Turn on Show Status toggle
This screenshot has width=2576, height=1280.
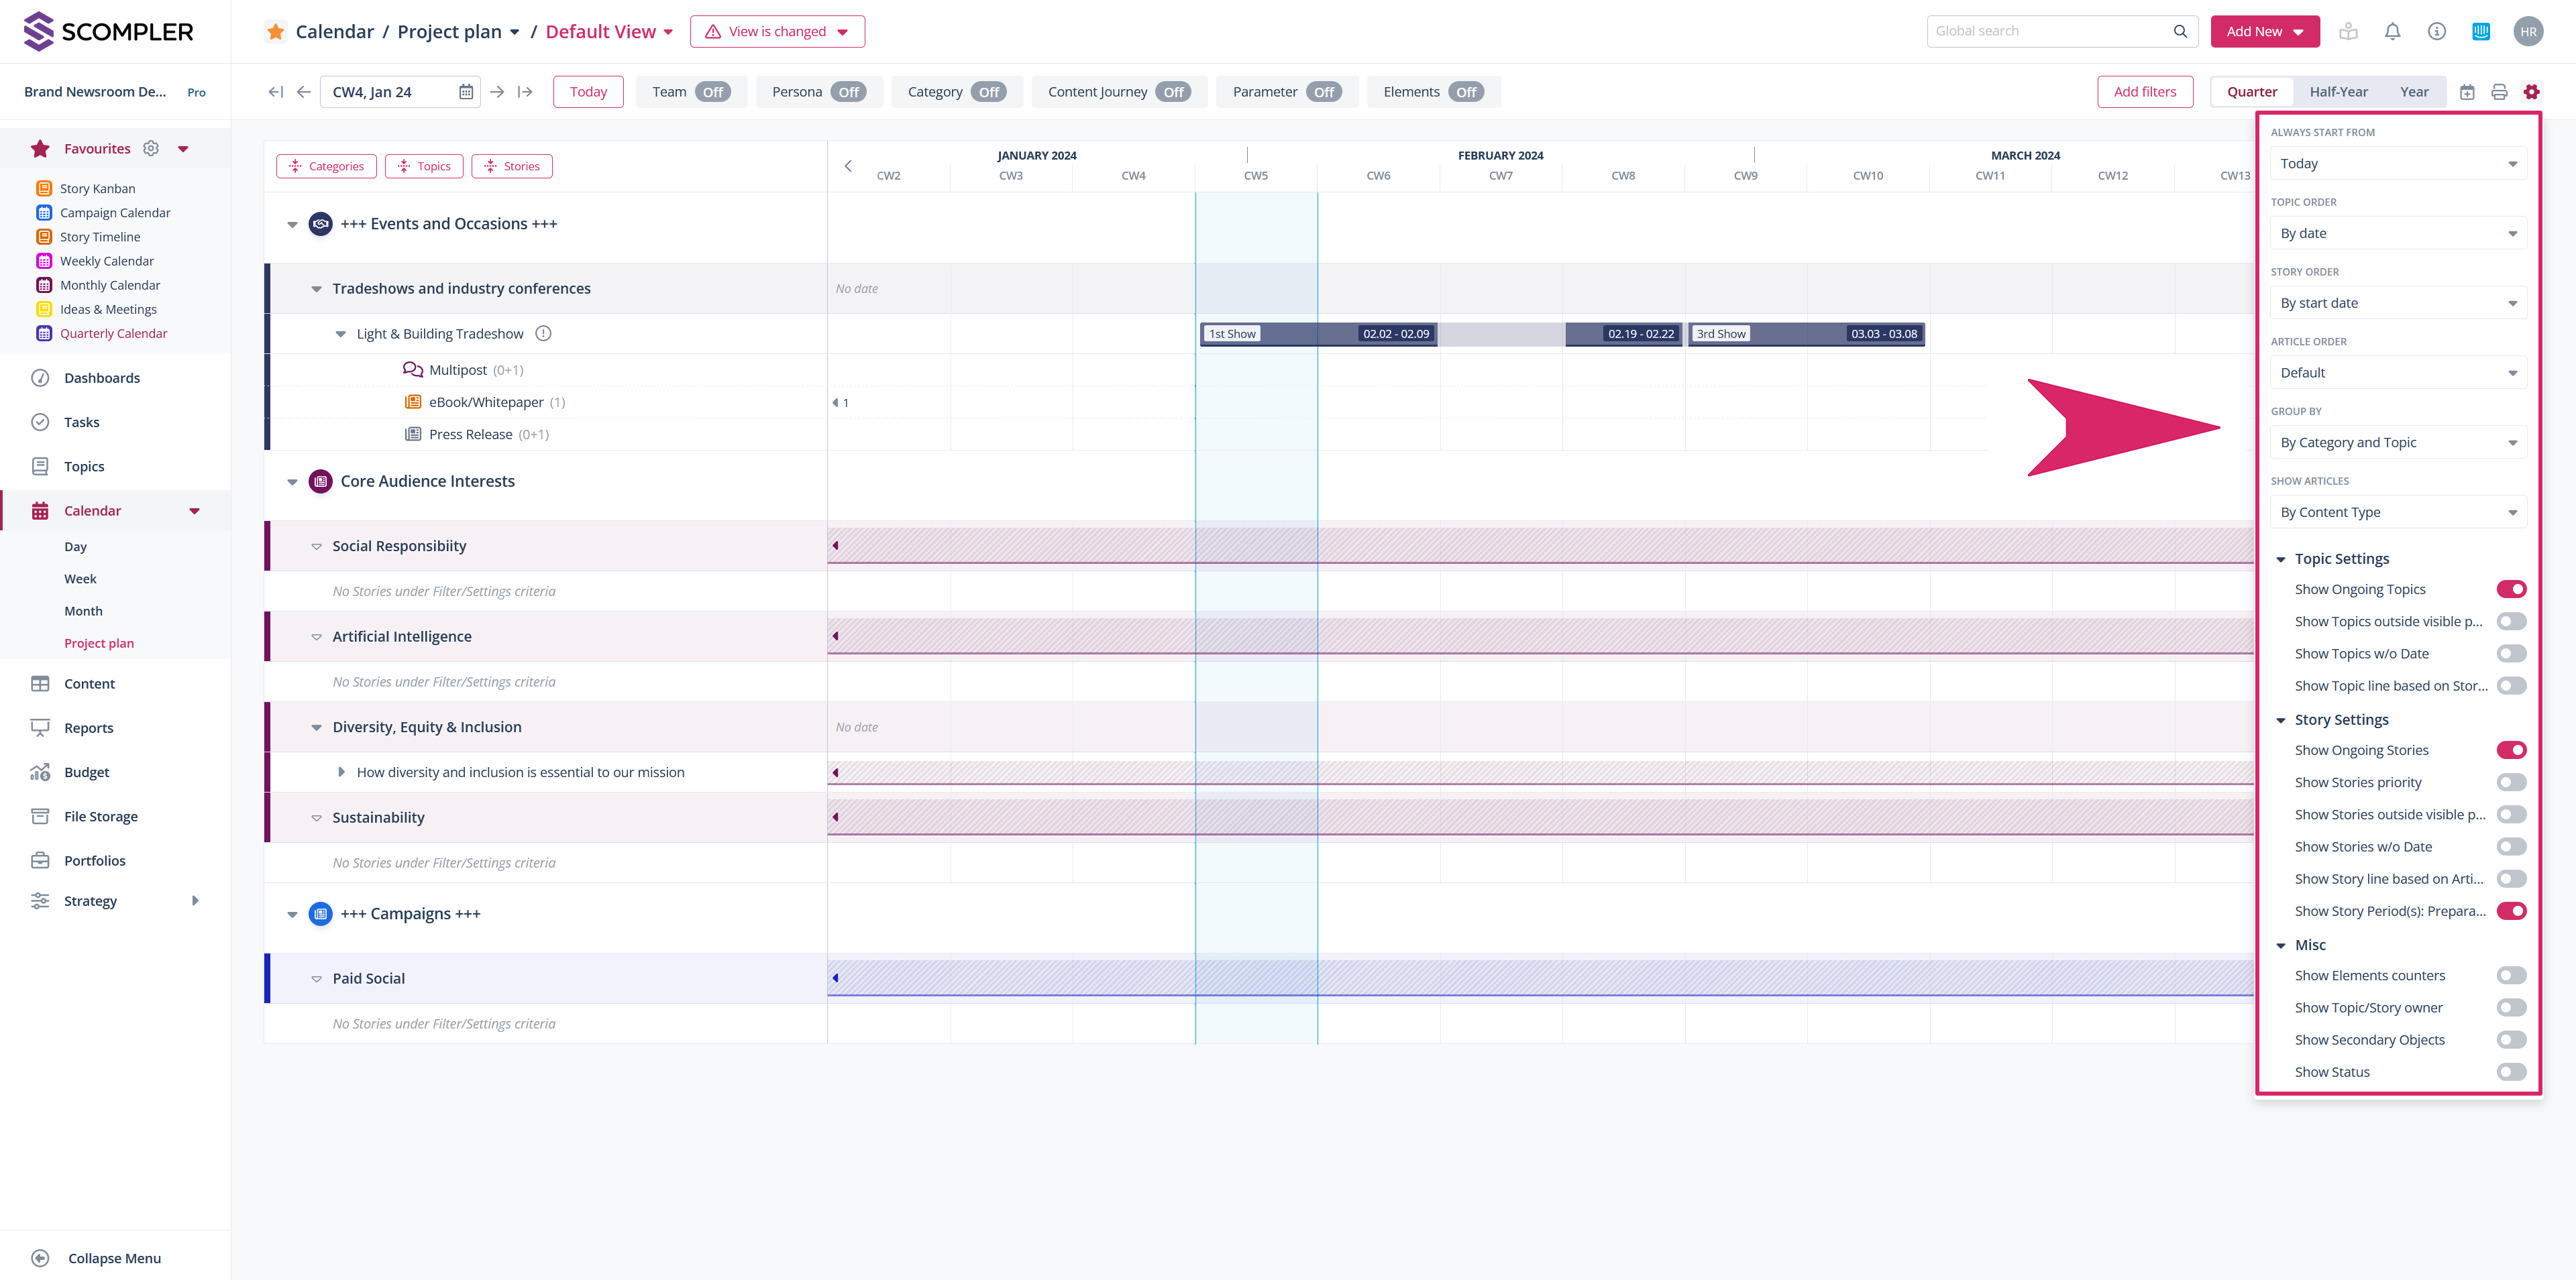pos(2510,1072)
